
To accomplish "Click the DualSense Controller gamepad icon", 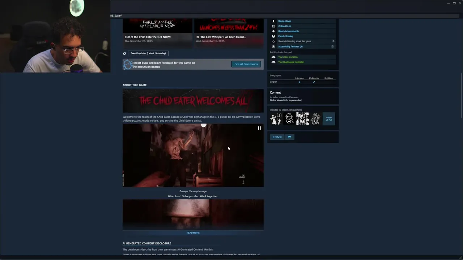I will (x=273, y=62).
